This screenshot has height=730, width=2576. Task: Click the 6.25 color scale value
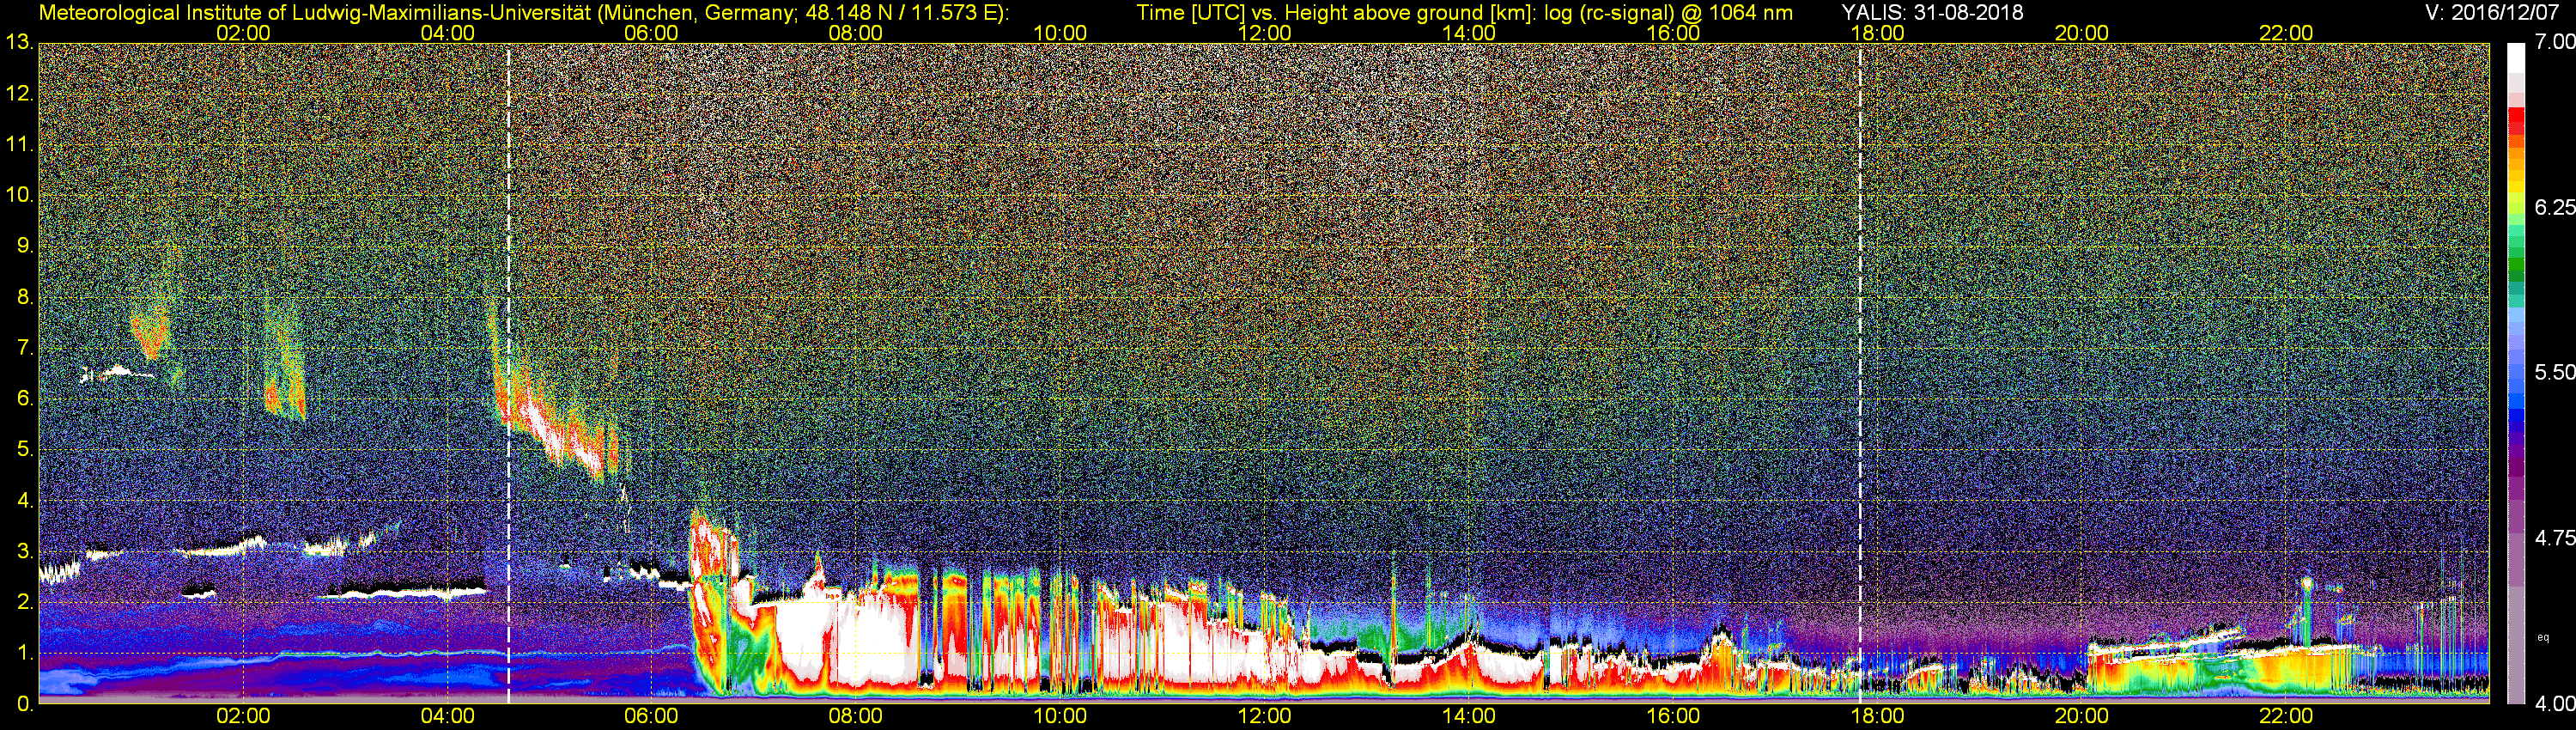coord(2554,207)
